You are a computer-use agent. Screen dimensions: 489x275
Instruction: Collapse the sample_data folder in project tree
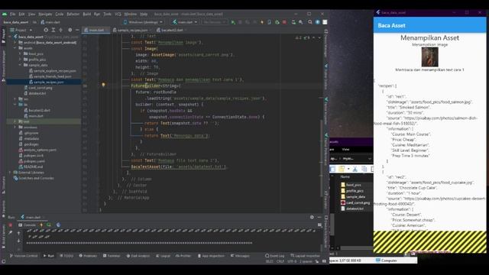[21, 65]
